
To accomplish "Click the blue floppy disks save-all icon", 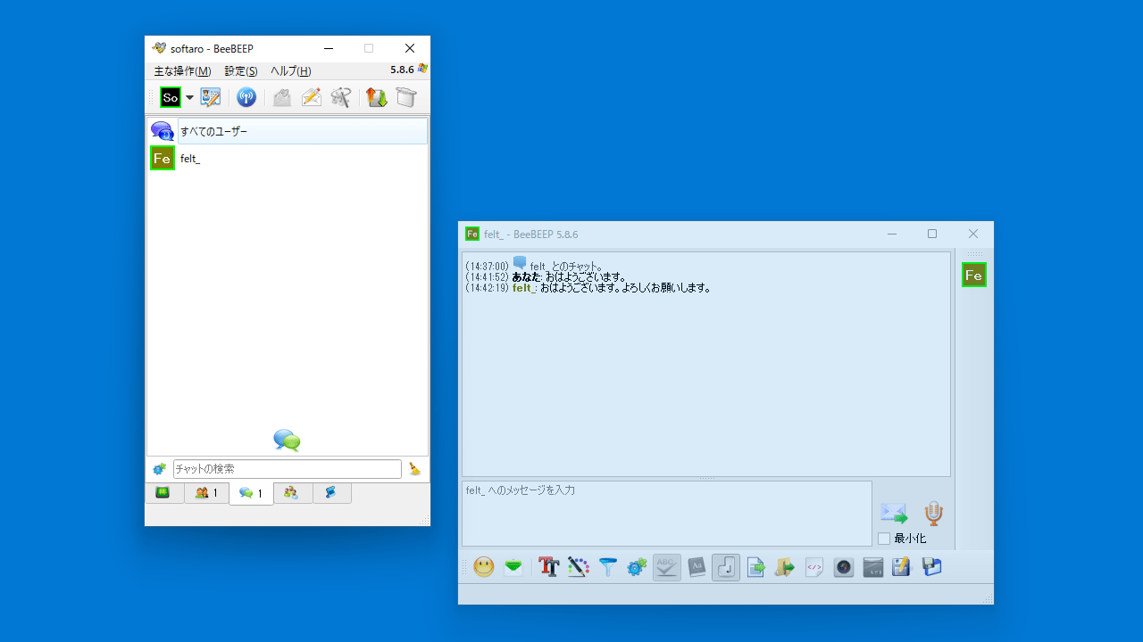I will click(x=931, y=567).
